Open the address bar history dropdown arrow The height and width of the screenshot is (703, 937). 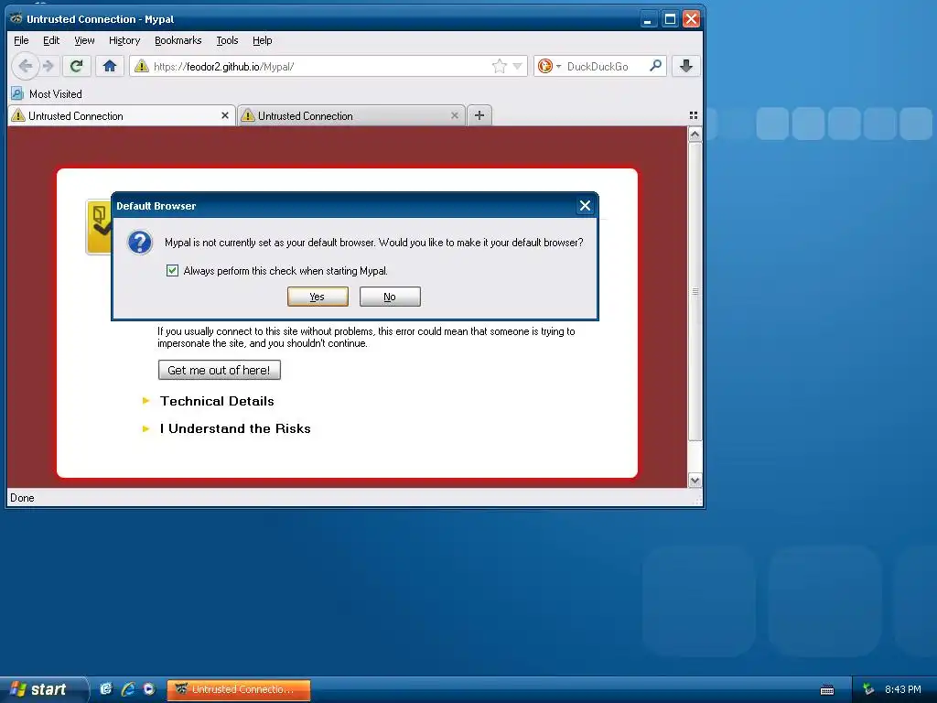click(518, 66)
